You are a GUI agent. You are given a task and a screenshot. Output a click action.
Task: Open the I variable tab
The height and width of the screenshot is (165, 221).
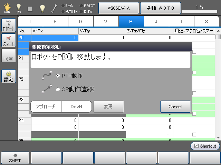coord(30,21)
